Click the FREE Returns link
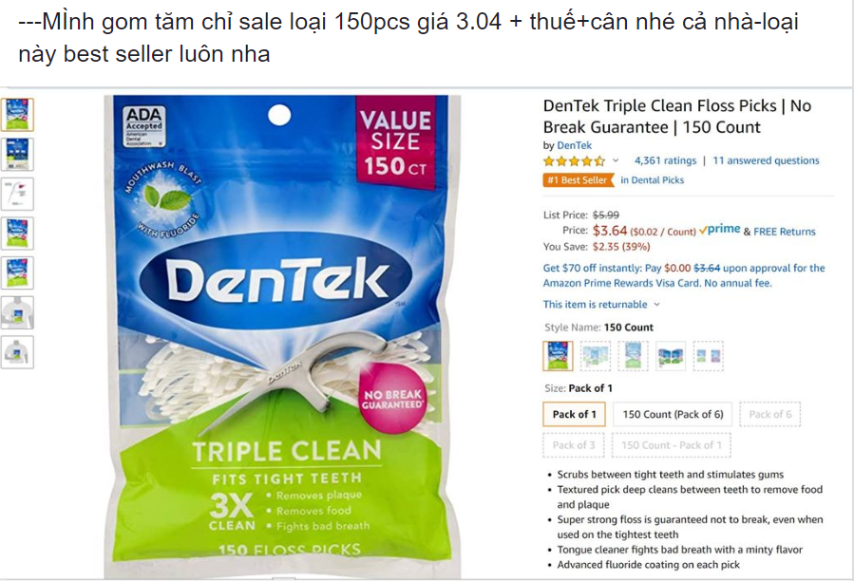The height and width of the screenshot is (581, 854). pos(785,232)
